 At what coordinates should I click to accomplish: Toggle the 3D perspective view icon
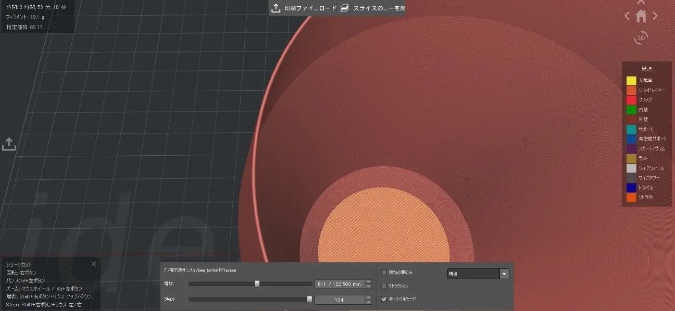pos(641,38)
